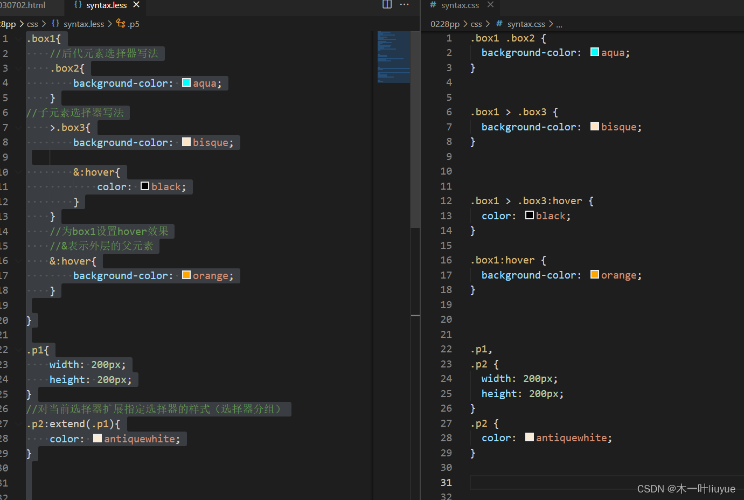Close the syntax.css tab
Viewport: 744px width, 500px height.
pos(490,5)
